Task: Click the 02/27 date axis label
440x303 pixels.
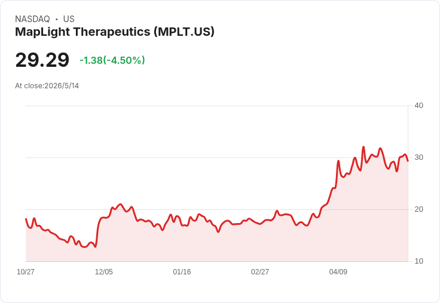Action: [x=260, y=271]
